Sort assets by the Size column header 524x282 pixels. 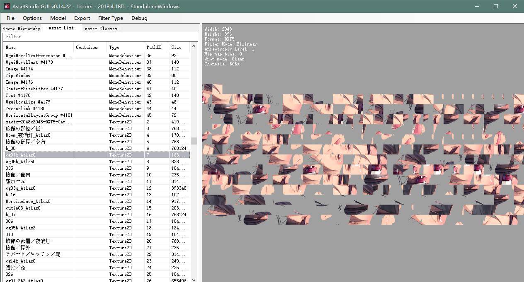[x=180, y=47]
